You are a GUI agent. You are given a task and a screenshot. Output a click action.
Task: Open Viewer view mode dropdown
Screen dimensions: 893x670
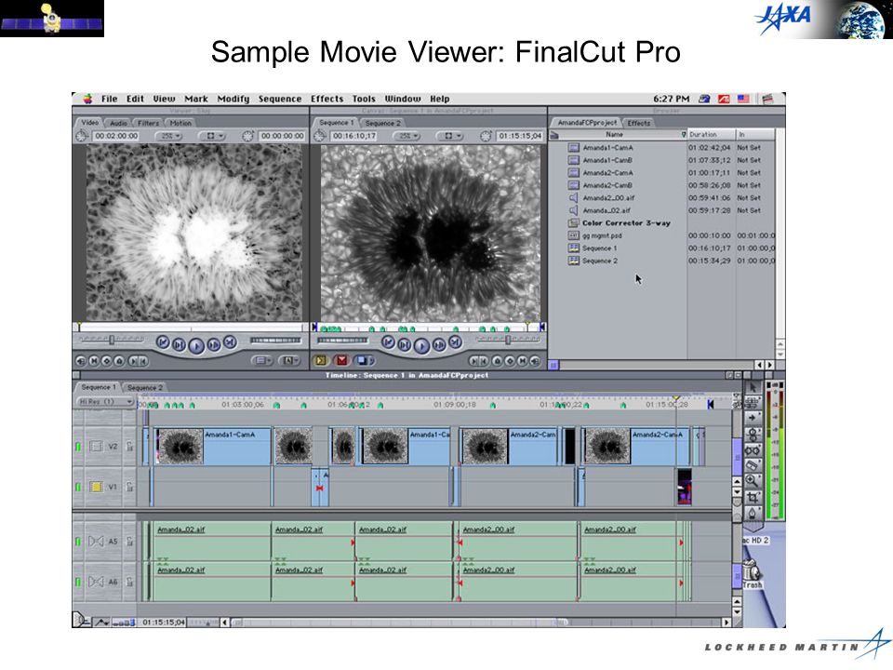click(x=214, y=136)
